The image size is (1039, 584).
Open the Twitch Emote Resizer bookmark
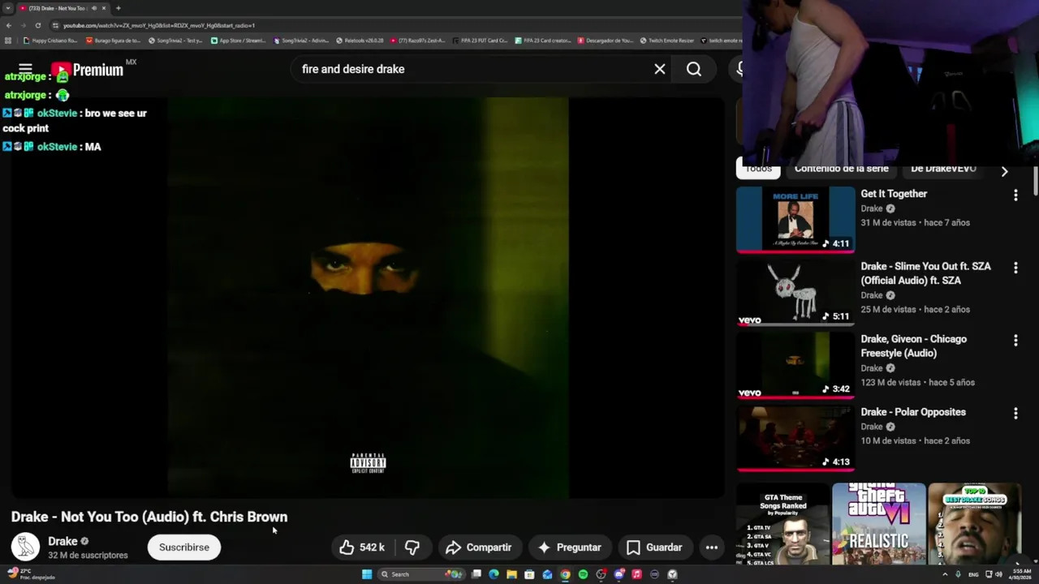(x=666, y=41)
